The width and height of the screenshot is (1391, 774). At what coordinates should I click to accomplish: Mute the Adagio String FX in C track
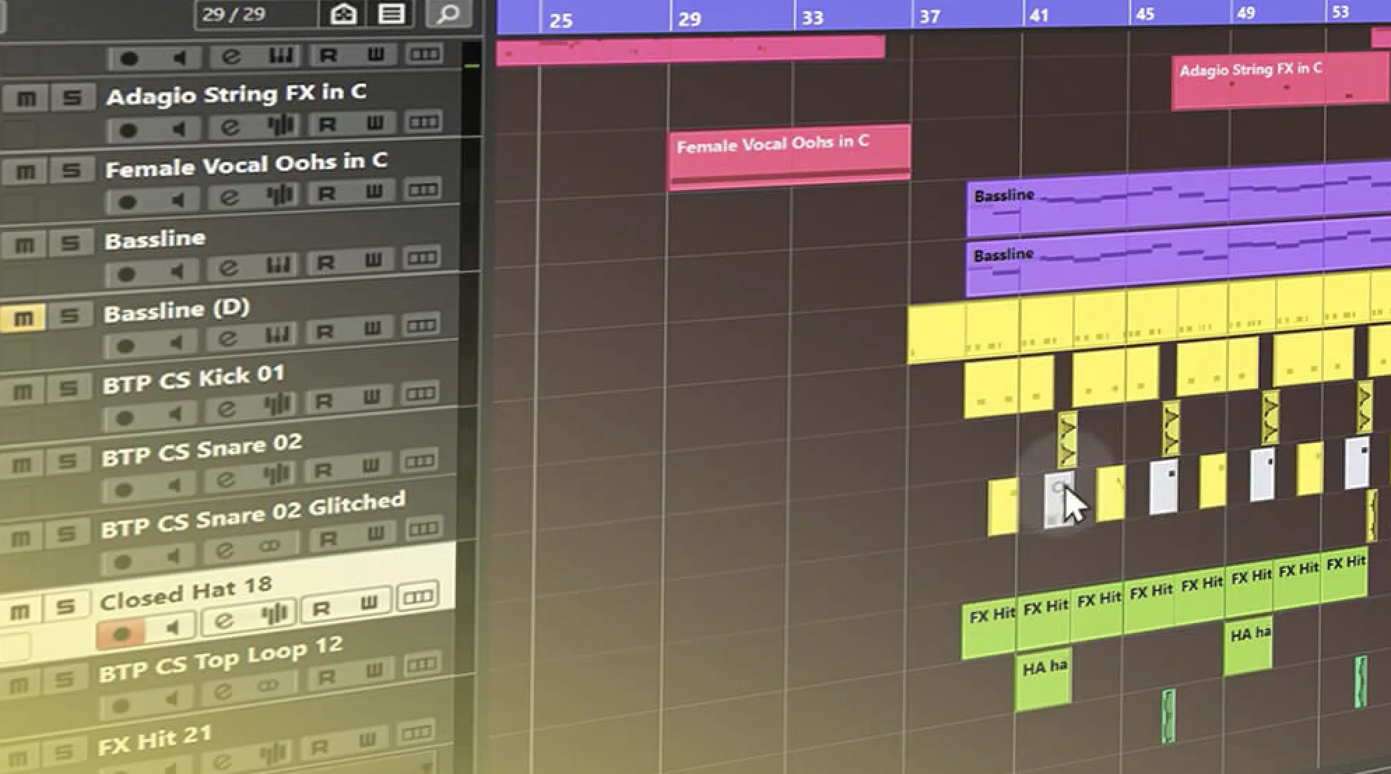[25, 98]
